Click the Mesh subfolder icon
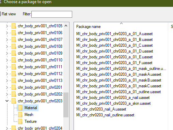The width and height of the screenshot is (173, 130). click(x=20, y=115)
